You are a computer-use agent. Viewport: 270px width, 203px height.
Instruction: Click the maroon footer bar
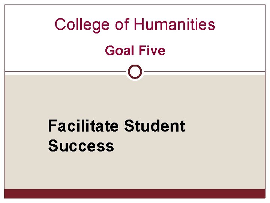click(135, 194)
